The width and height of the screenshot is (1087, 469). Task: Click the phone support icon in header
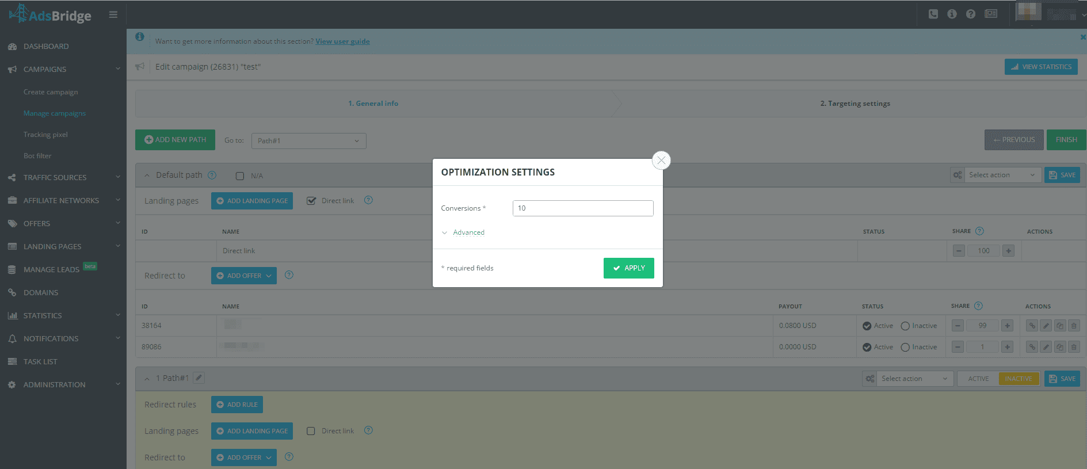933,14
